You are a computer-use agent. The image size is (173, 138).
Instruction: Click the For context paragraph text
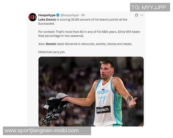point(89,34)
